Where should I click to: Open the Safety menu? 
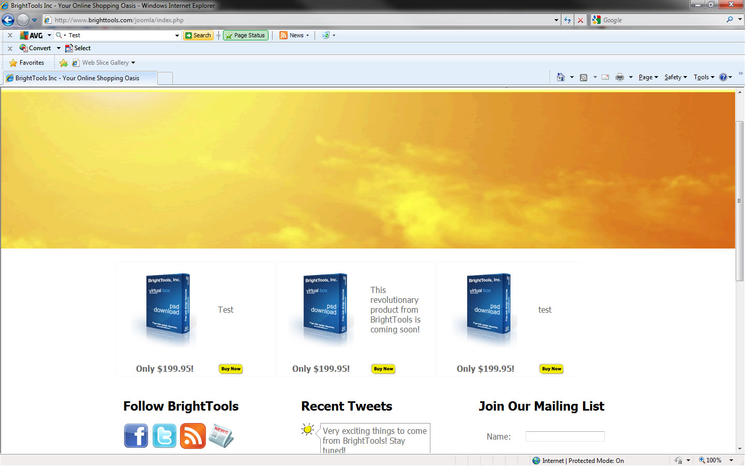point(676,77)
